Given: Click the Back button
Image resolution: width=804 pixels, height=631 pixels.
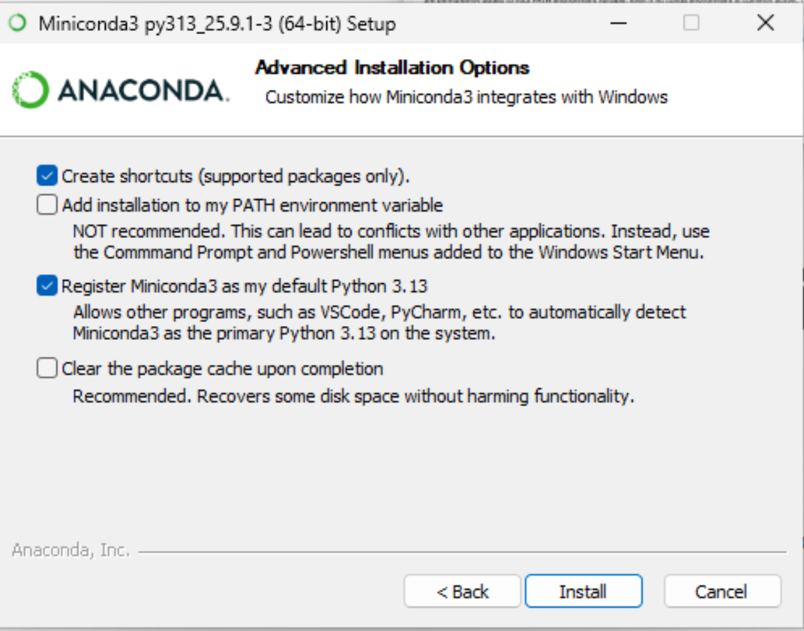Looking at the screenshot, I should click(462, 591).
